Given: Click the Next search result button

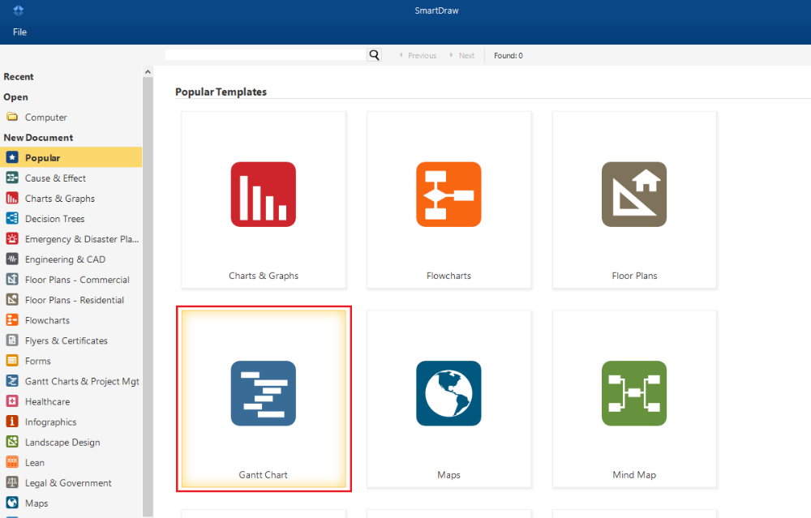Looking at the screenshot, I should (x=462, y=56).
